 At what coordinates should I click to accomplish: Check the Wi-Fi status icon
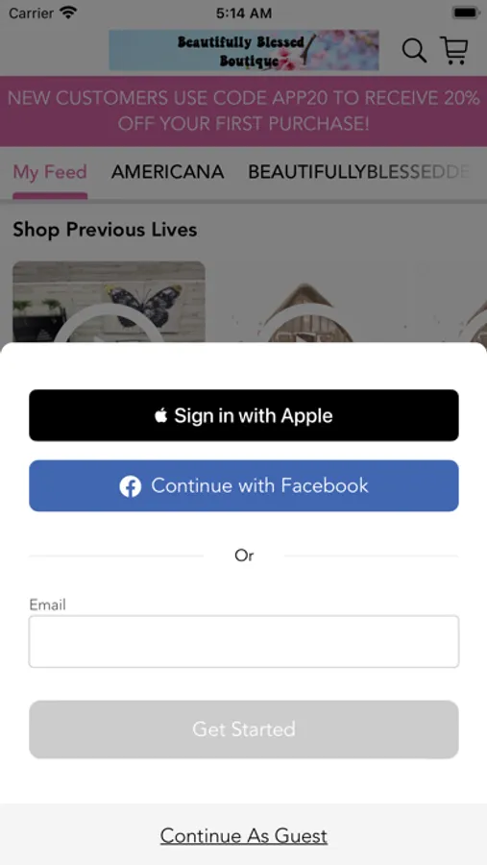68,12
